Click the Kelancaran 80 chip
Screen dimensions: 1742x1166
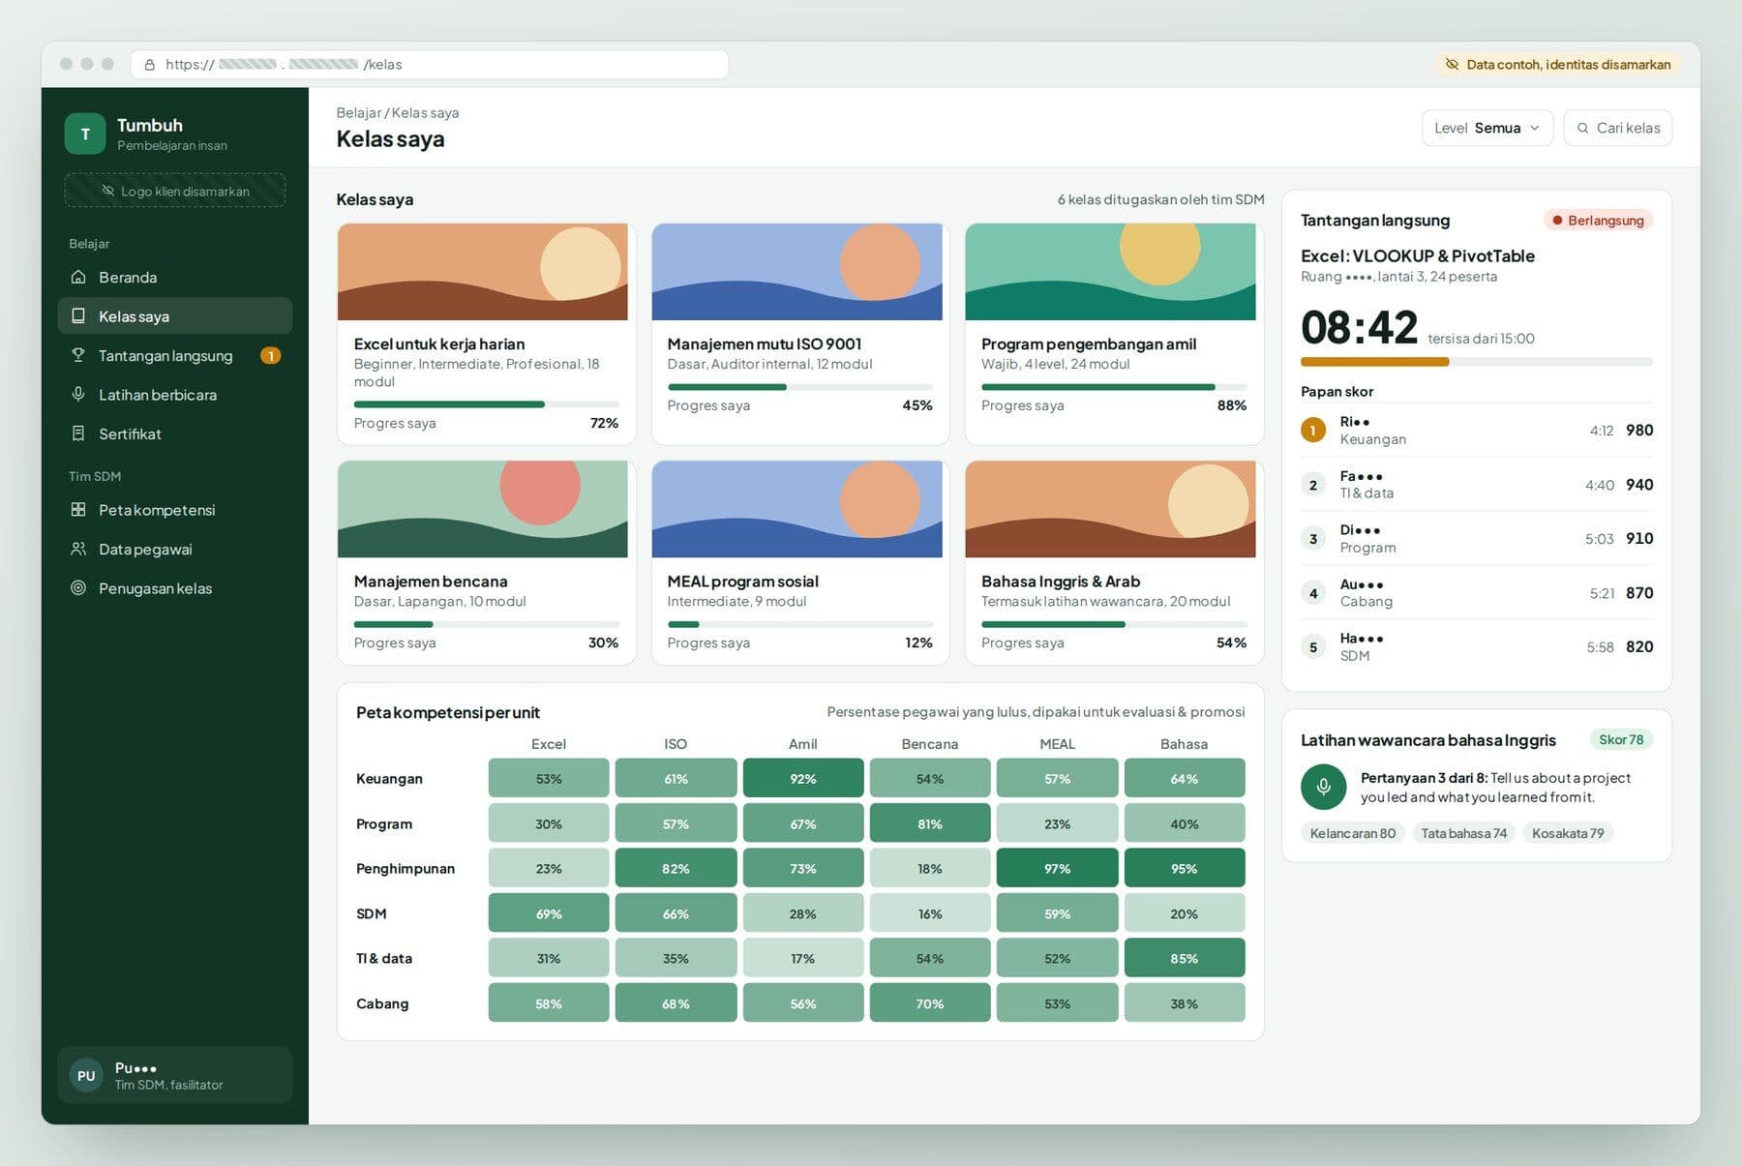click(x=1353, y=833)
